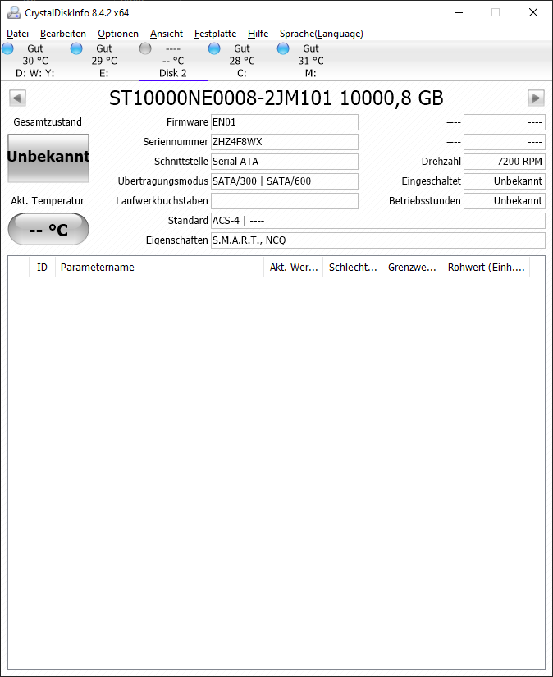Screen dimensions: 553x677
Task: Click the 31 °C temperature of M:
Action: click(311, 61)
